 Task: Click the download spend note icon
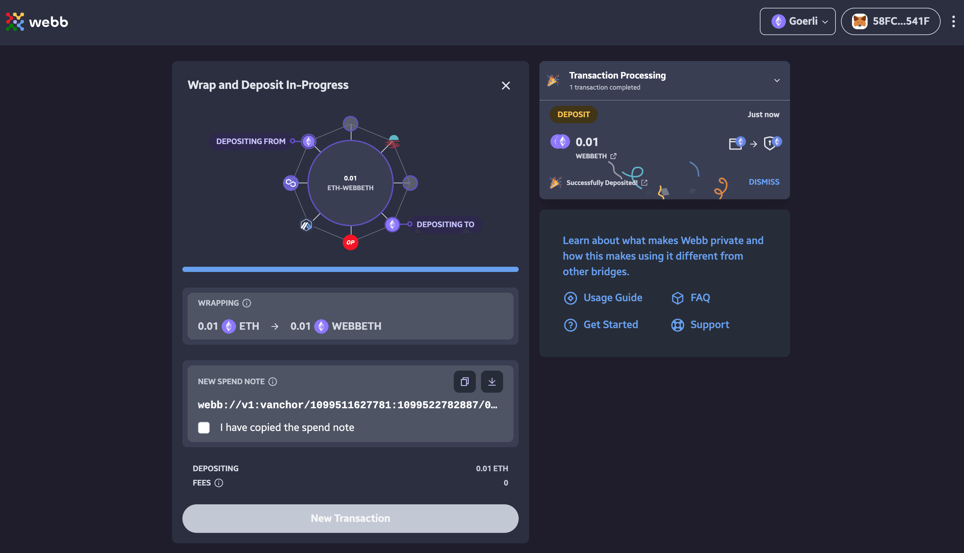click(x=492, y=381)
